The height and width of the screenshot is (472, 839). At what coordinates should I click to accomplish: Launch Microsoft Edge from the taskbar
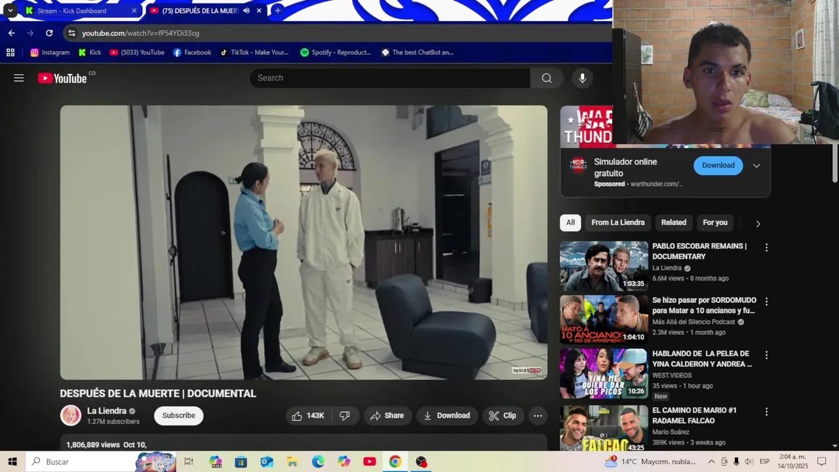(x=318, y=462)
